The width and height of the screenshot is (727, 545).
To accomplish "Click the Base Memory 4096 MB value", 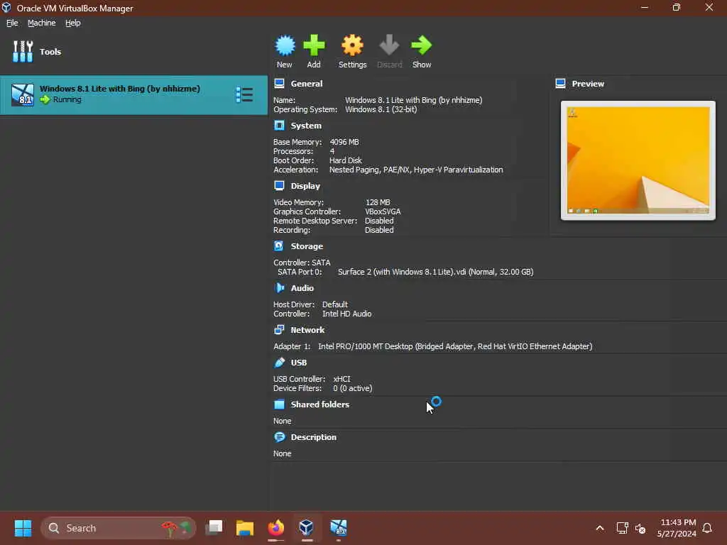I will [x=344, y=142].
